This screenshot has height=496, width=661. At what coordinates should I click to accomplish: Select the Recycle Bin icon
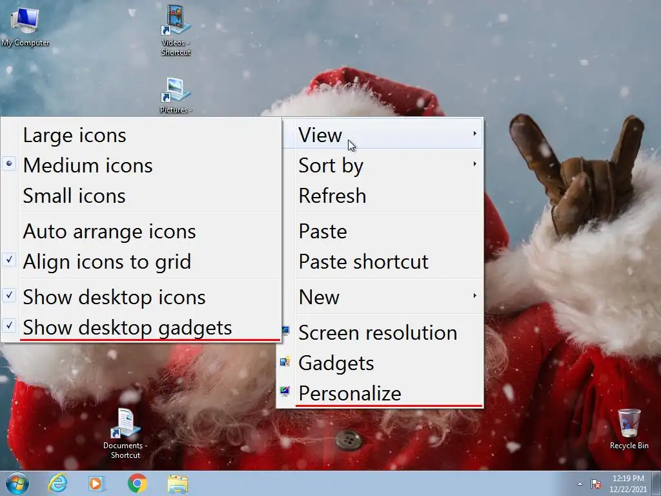tap(629, 429)
